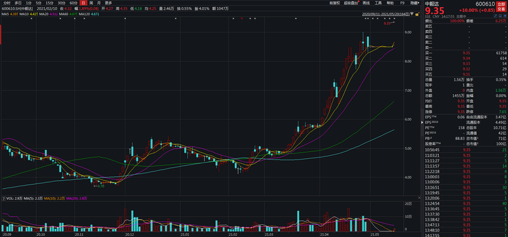508x237 pixels.
Task: Click the 13:24:54 trade tick row
Action: 465,203
